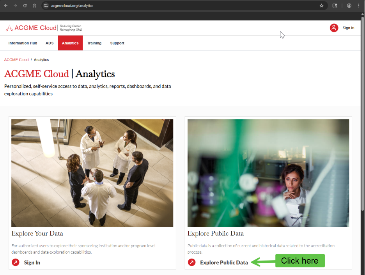The width and height of the screenshot is (365, 275).
Task: Click red arrow icon beside Sign In card link
Action: click(16, 263)
